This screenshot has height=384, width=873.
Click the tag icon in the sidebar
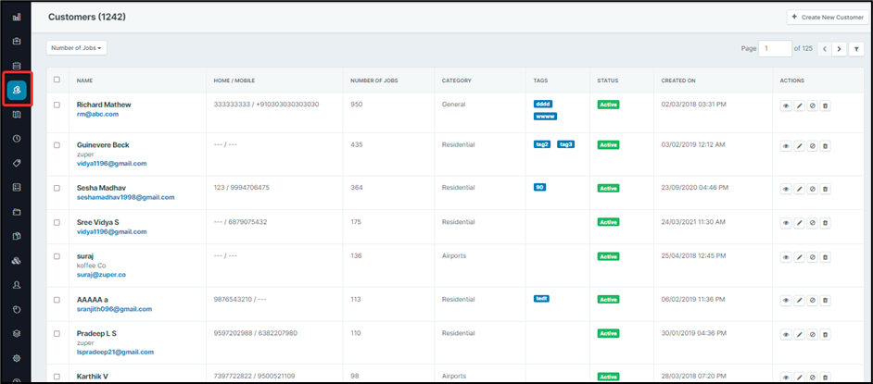click(17, 163)
